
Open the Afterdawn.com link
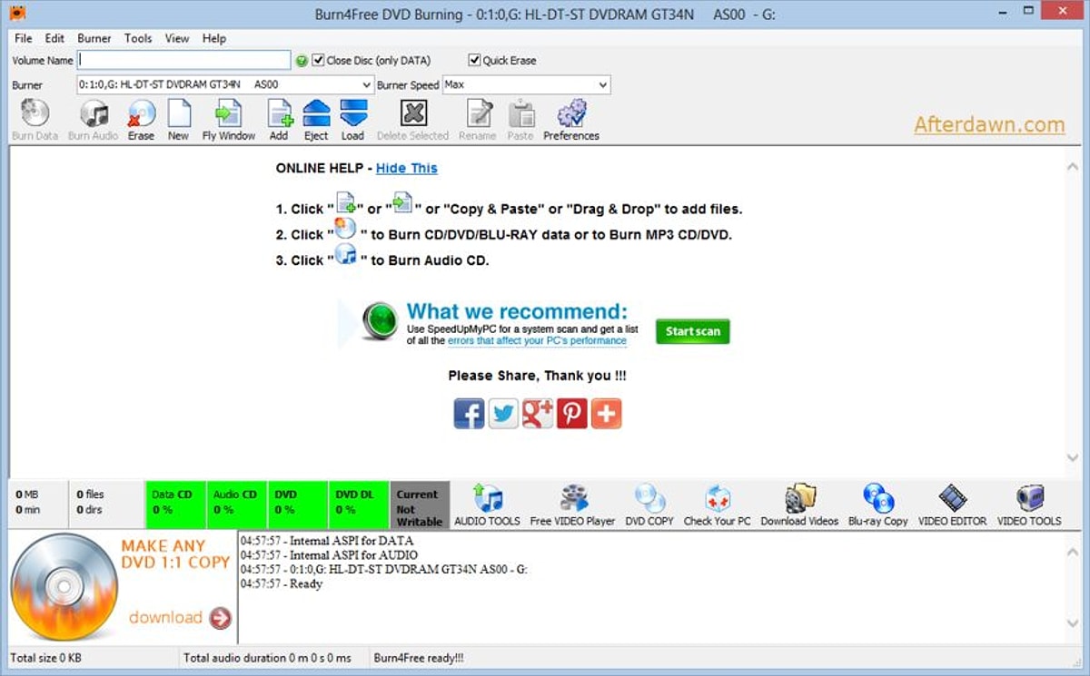[988, 125]
